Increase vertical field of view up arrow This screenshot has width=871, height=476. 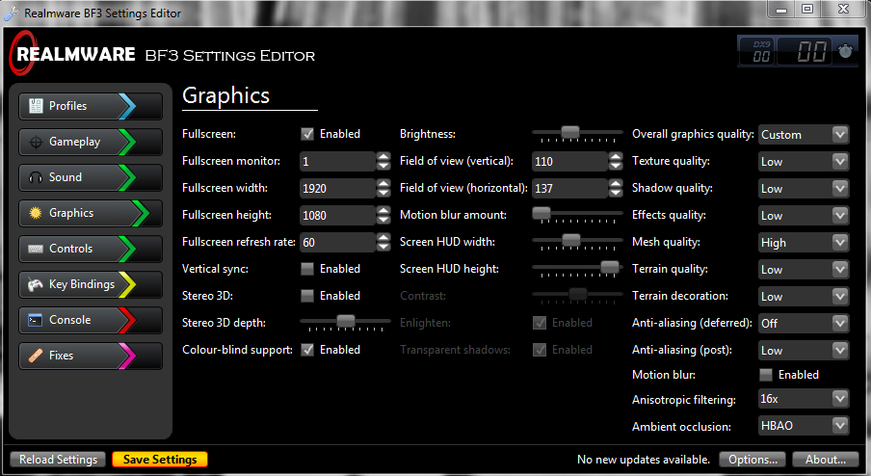coord(616,157)
